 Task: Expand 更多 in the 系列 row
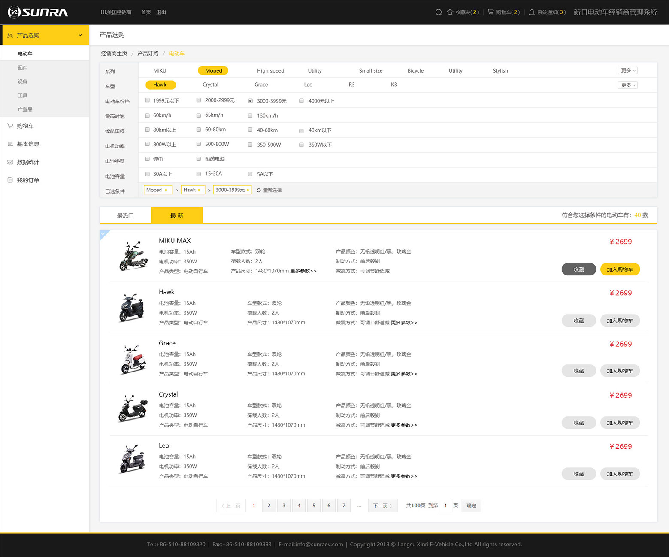coord(628,70)
